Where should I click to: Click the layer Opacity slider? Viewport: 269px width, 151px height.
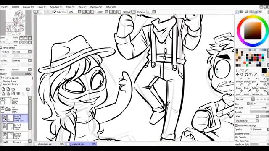21,74
